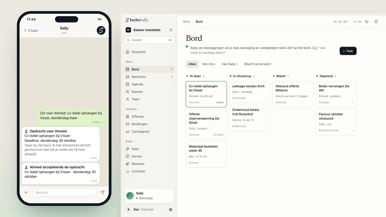Click the + Taak button
The width and height of the screenshot is (386, 217).
point(348,51)
